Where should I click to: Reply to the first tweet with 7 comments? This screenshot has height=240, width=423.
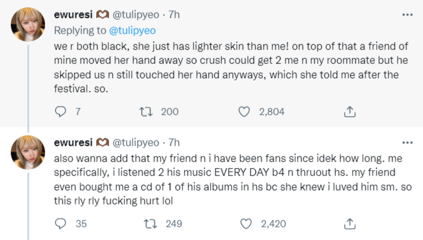[x=60, y=111]
